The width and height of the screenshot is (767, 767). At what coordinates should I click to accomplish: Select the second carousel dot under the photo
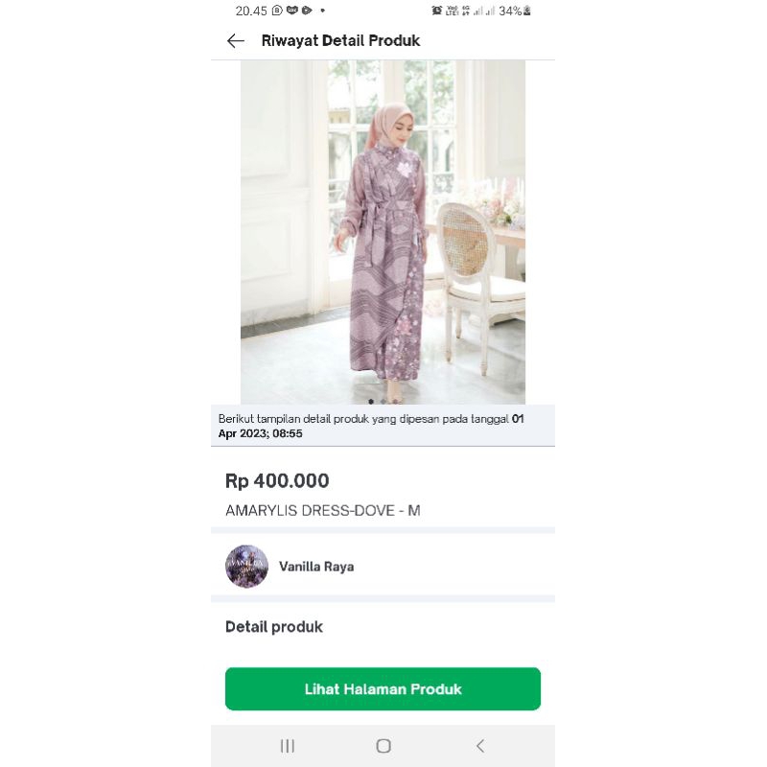click(383, 402)
